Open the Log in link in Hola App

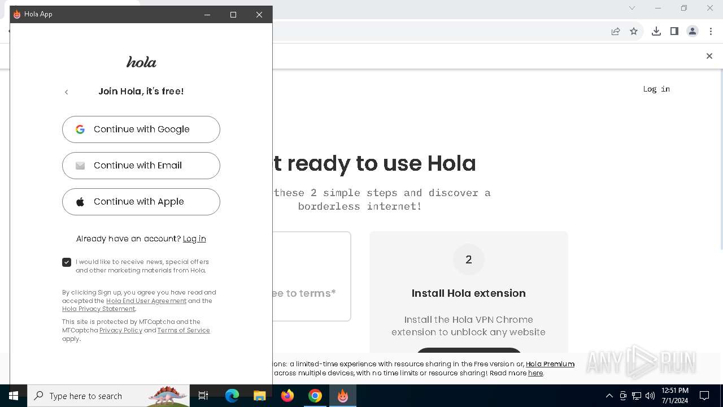194,239
